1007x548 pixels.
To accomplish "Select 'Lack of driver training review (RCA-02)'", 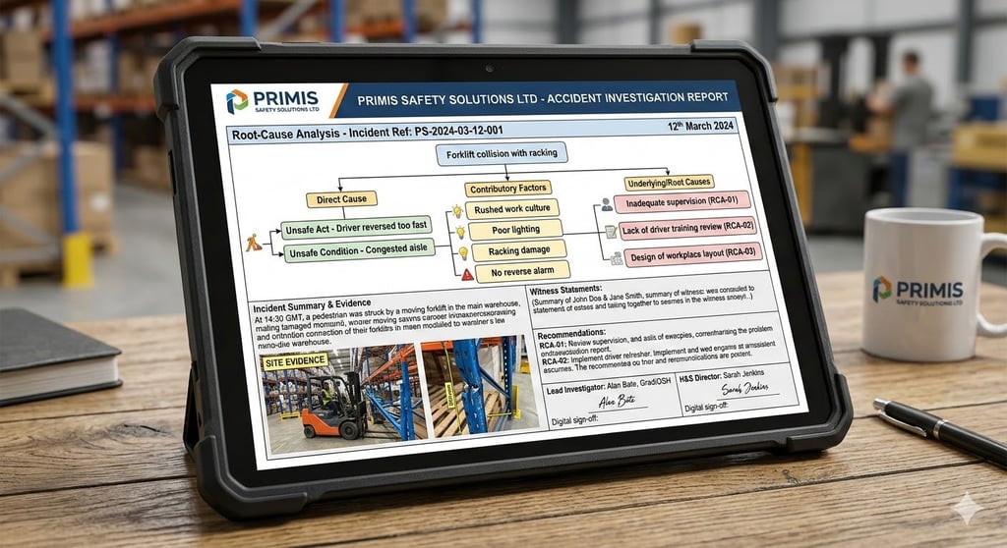I will click(687, 229).
